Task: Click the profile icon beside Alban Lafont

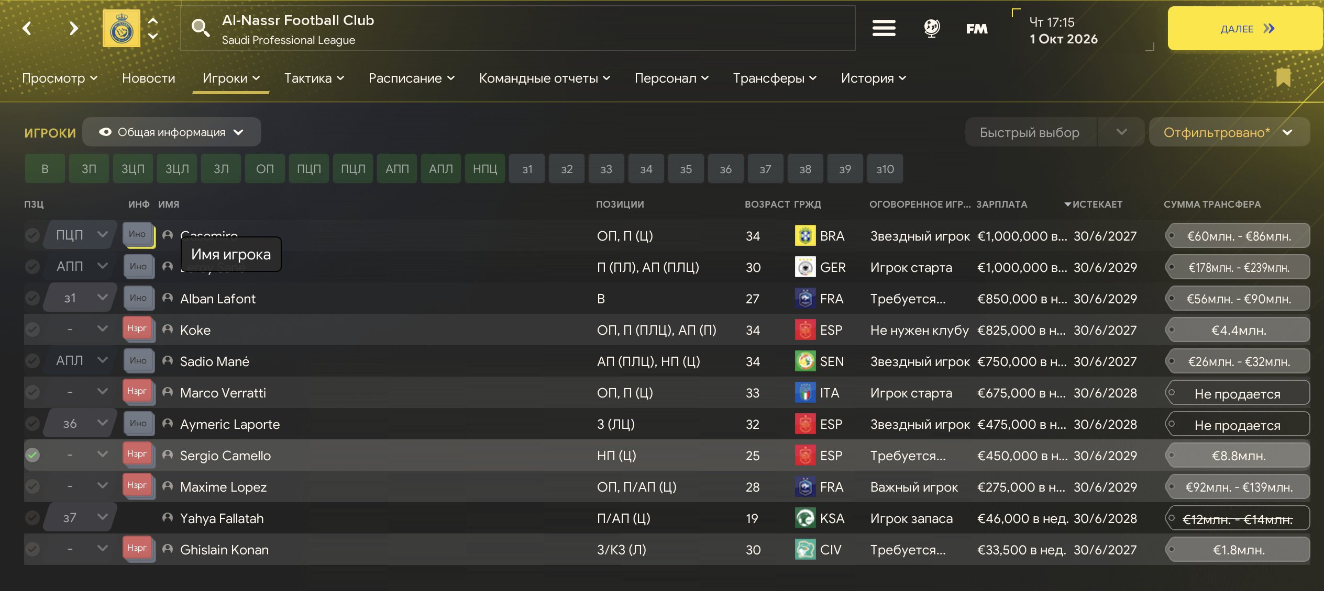Action: coord(168,298)
